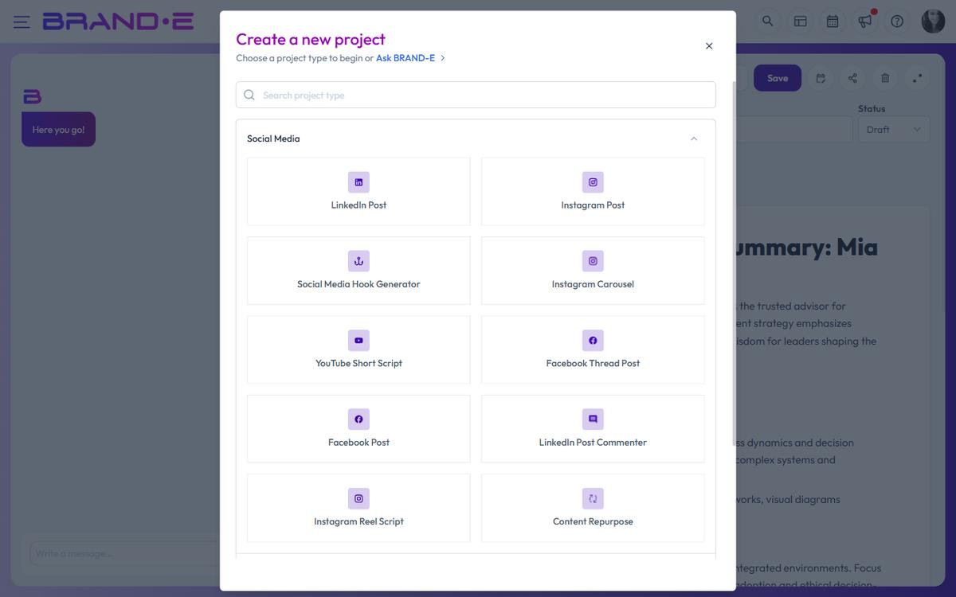Click the search magnifier inside project search
This screenshot has width=956, height=597.
249,95
